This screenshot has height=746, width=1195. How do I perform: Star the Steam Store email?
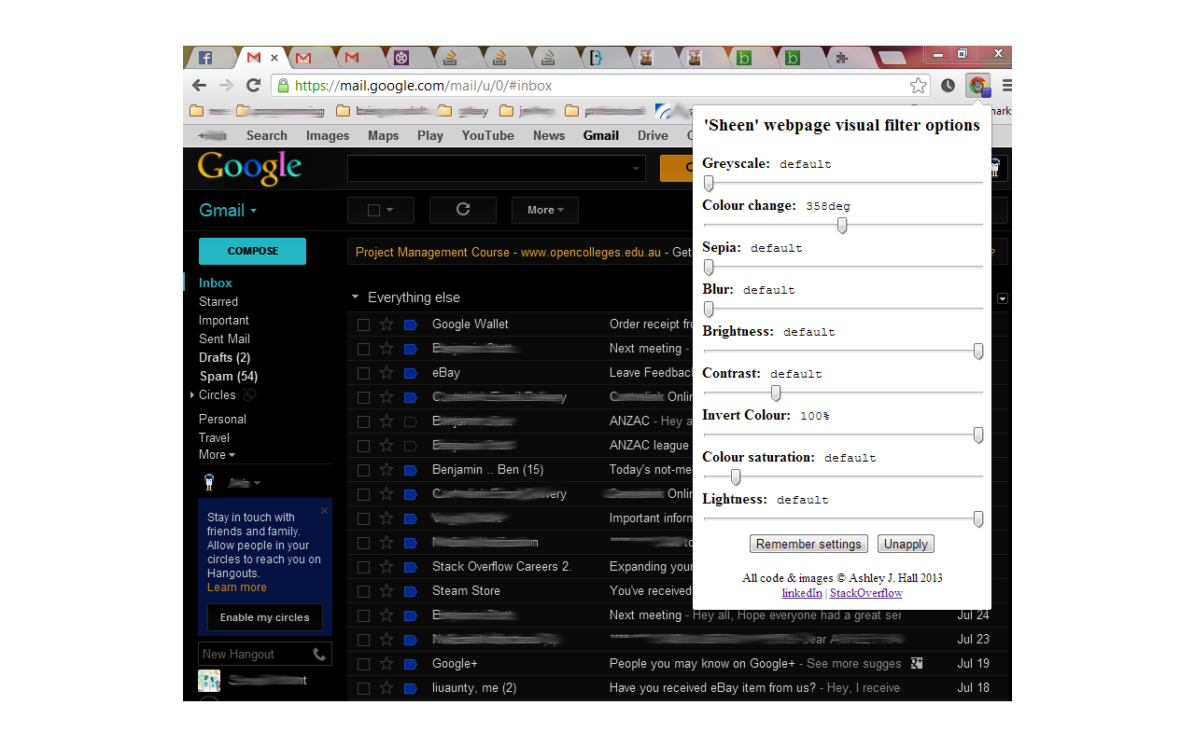tap(387, 591)
